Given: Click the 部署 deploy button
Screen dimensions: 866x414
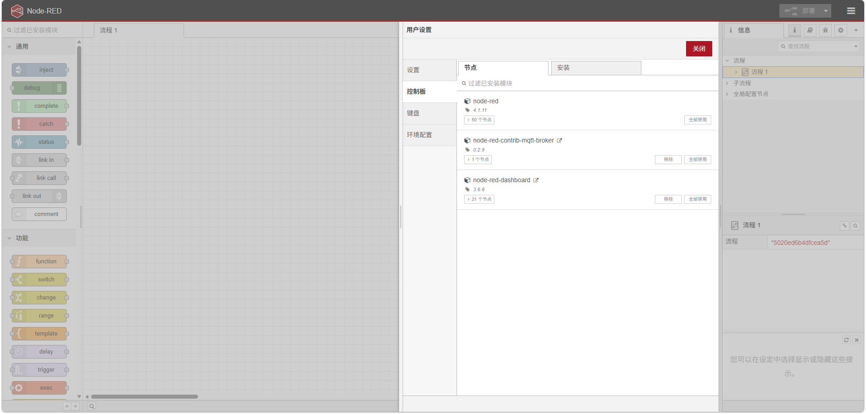Looking at the screenshot, I should coord(800,11).
